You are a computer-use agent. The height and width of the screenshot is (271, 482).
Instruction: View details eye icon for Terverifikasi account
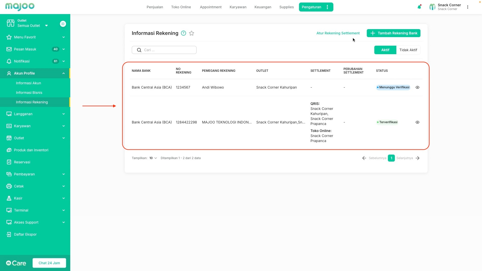(x=417, y=122)
